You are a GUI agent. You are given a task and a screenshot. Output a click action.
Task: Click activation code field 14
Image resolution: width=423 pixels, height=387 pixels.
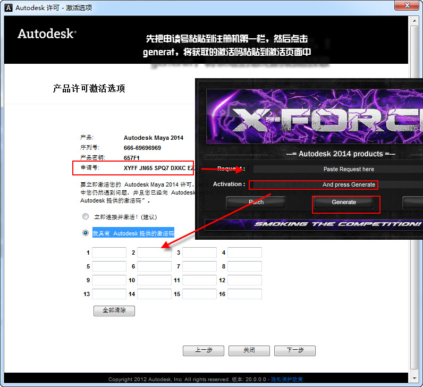click(154, 294)
